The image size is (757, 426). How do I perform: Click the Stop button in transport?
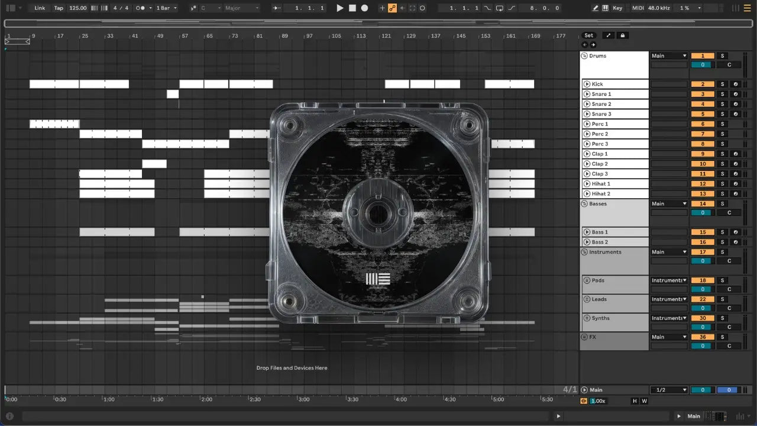tap(352, 8)
